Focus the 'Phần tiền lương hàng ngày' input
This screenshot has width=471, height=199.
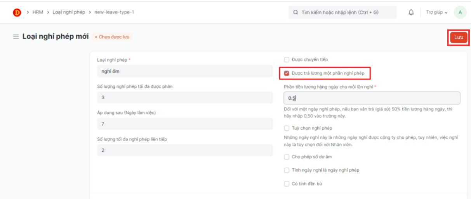[x=372, y=98]
